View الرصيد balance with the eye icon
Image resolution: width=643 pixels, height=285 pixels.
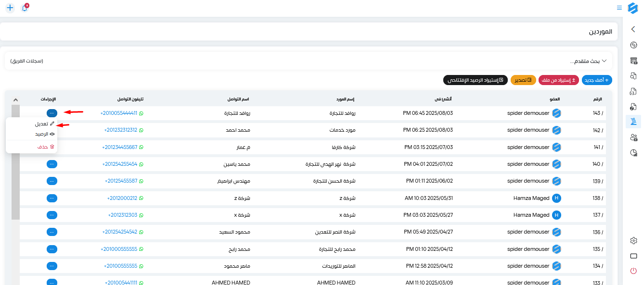click(x=45, y=134)
